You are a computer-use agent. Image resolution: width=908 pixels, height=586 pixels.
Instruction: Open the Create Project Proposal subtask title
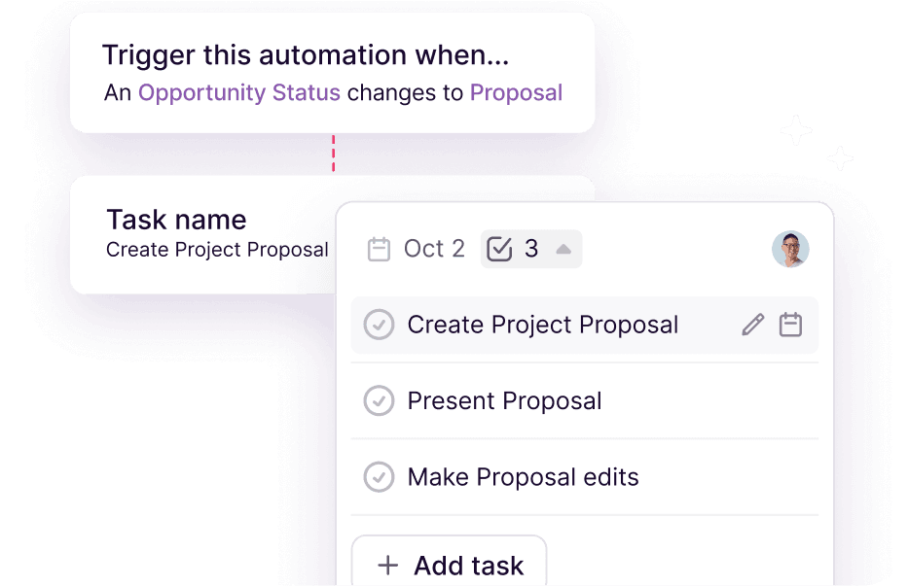click(x=542, y=325)
